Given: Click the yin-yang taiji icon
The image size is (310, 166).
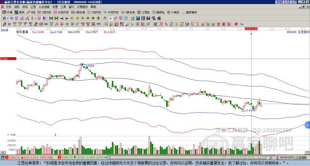Looking at the screenshot, I should [236, 24].
